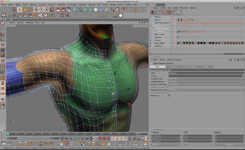The width and height of the screenshot is (245, 150).
Task: Toggle the green check on Symétrie object
Action: [175, 25]
